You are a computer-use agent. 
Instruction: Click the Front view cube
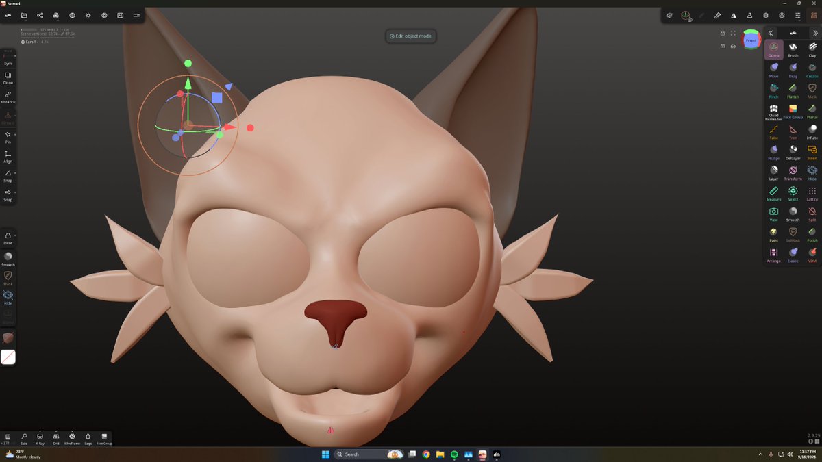click(x=751, y=40)
